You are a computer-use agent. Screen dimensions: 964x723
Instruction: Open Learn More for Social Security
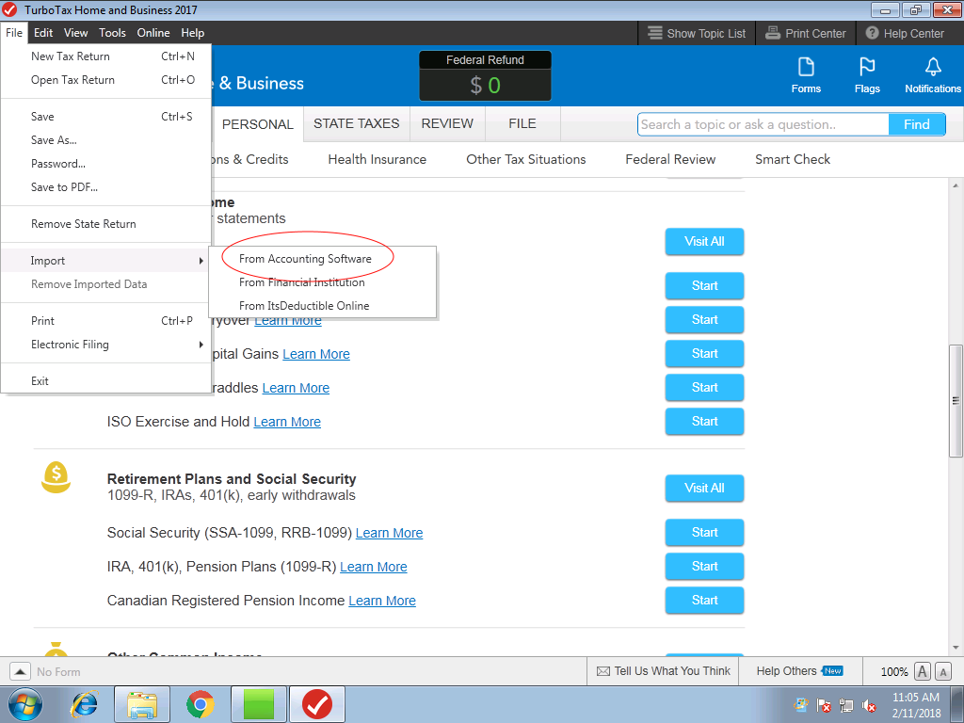[389, 533]
